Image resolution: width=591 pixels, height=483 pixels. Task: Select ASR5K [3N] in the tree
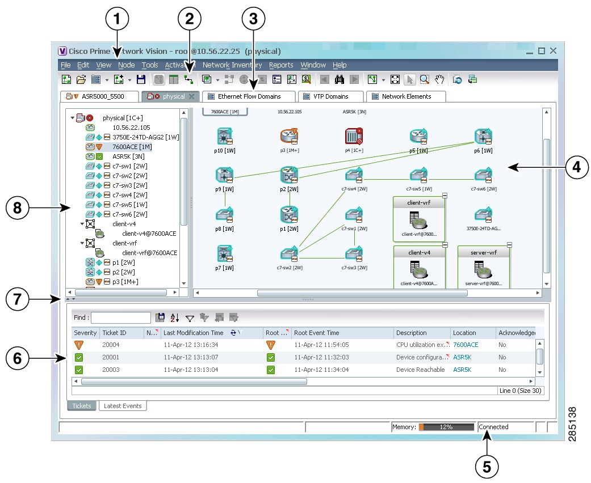tap(128, 156)
